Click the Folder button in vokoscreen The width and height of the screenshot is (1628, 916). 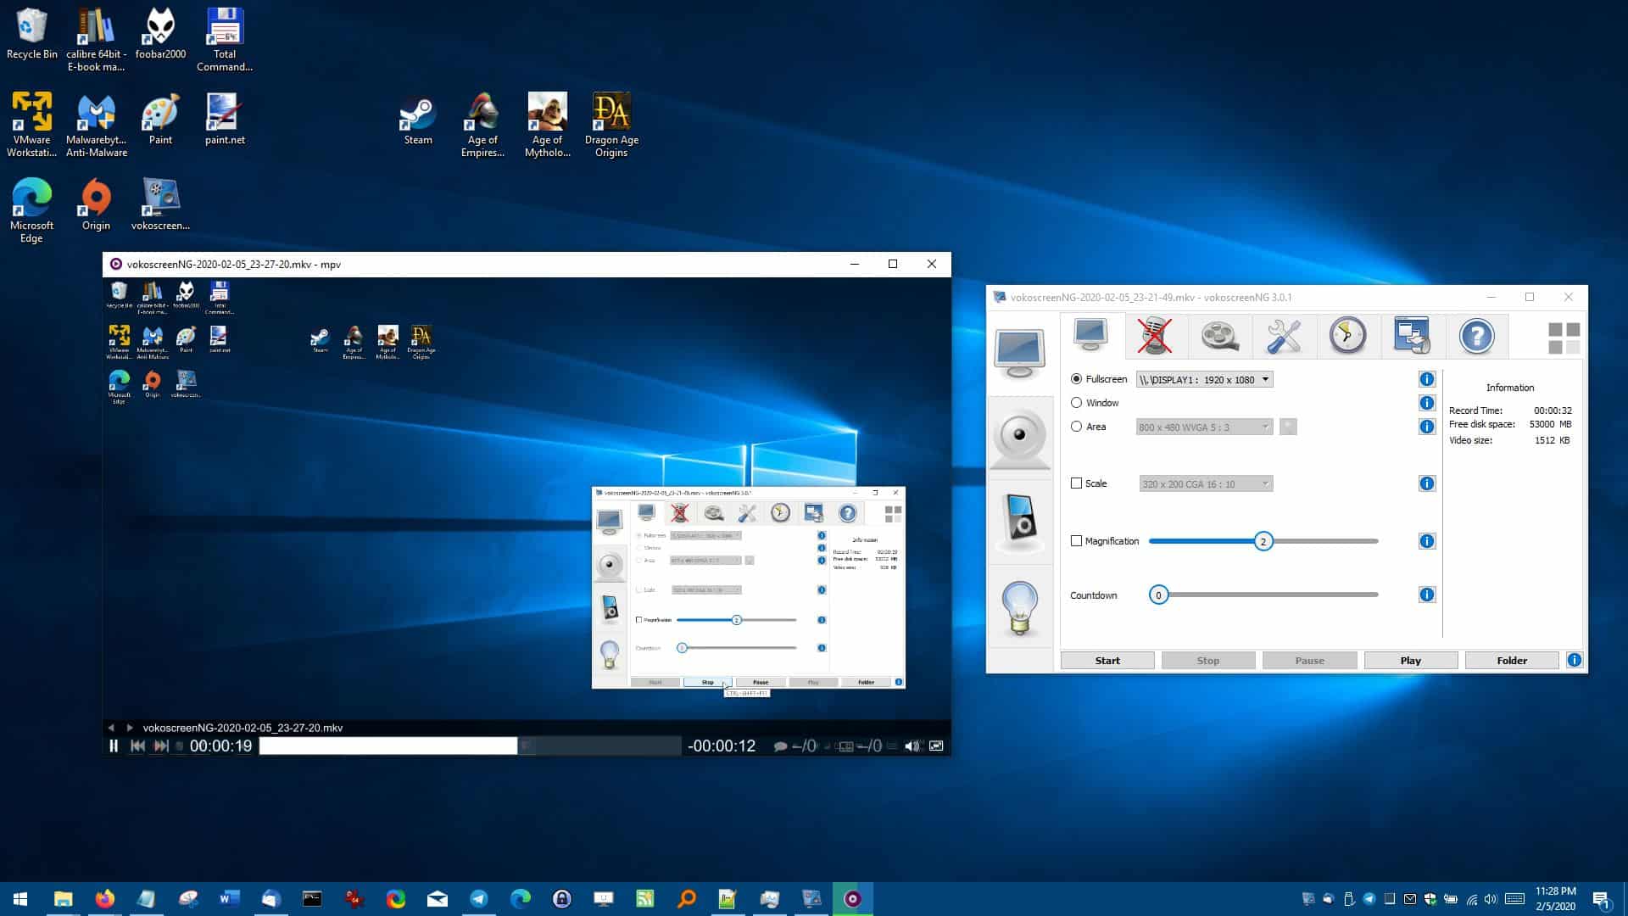(1512, 660)
